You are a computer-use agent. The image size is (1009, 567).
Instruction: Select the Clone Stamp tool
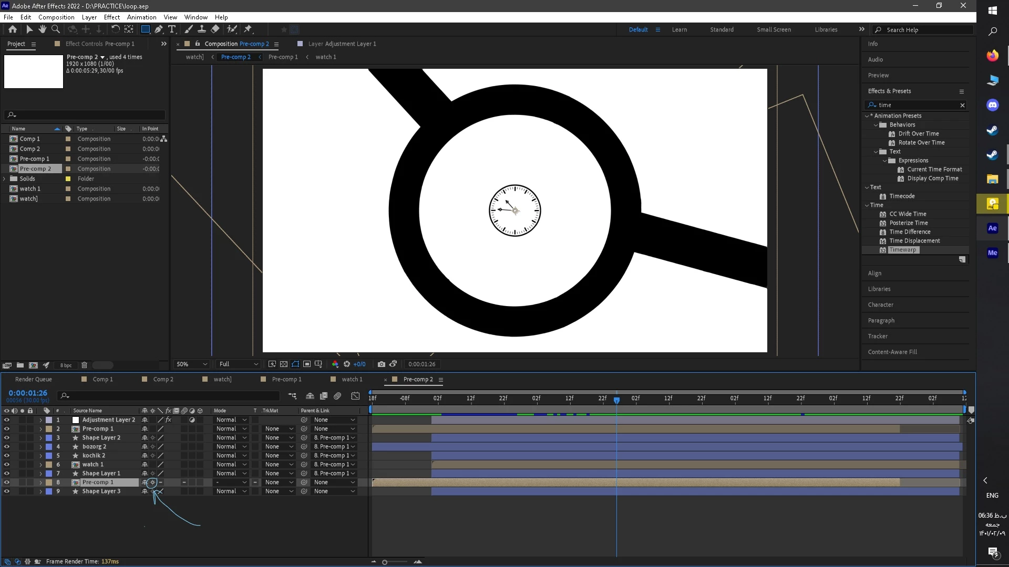pos(201,29)
